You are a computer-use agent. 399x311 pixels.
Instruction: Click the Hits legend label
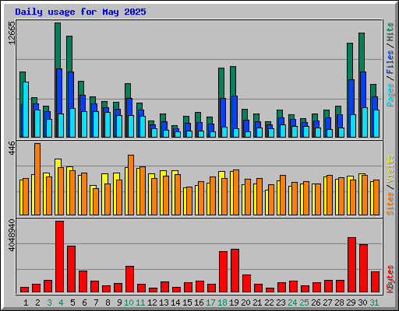tap(390, 32)
